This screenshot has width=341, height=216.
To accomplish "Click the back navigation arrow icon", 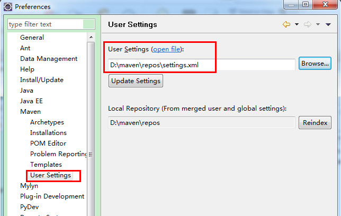I will [286, 24].
